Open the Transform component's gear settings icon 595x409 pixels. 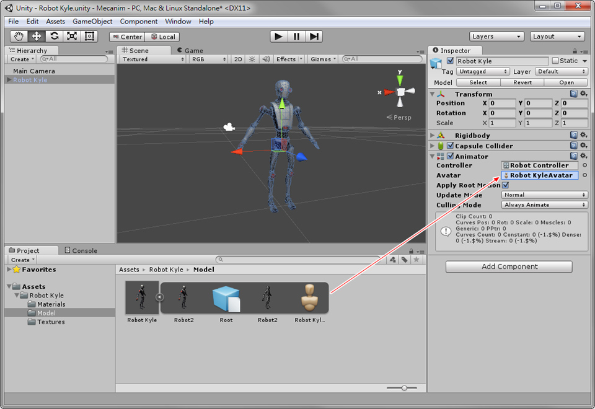click(x=583, y=94)
